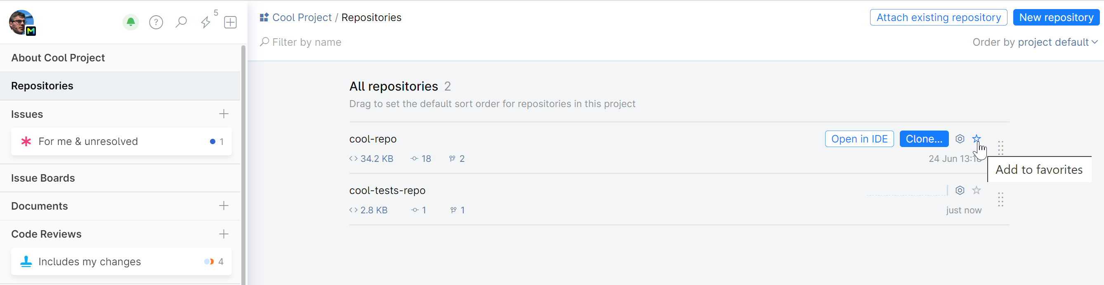This screenshot has height=285, width=1104.
Task: Click the help question mark icon
Action: point(156,22)
